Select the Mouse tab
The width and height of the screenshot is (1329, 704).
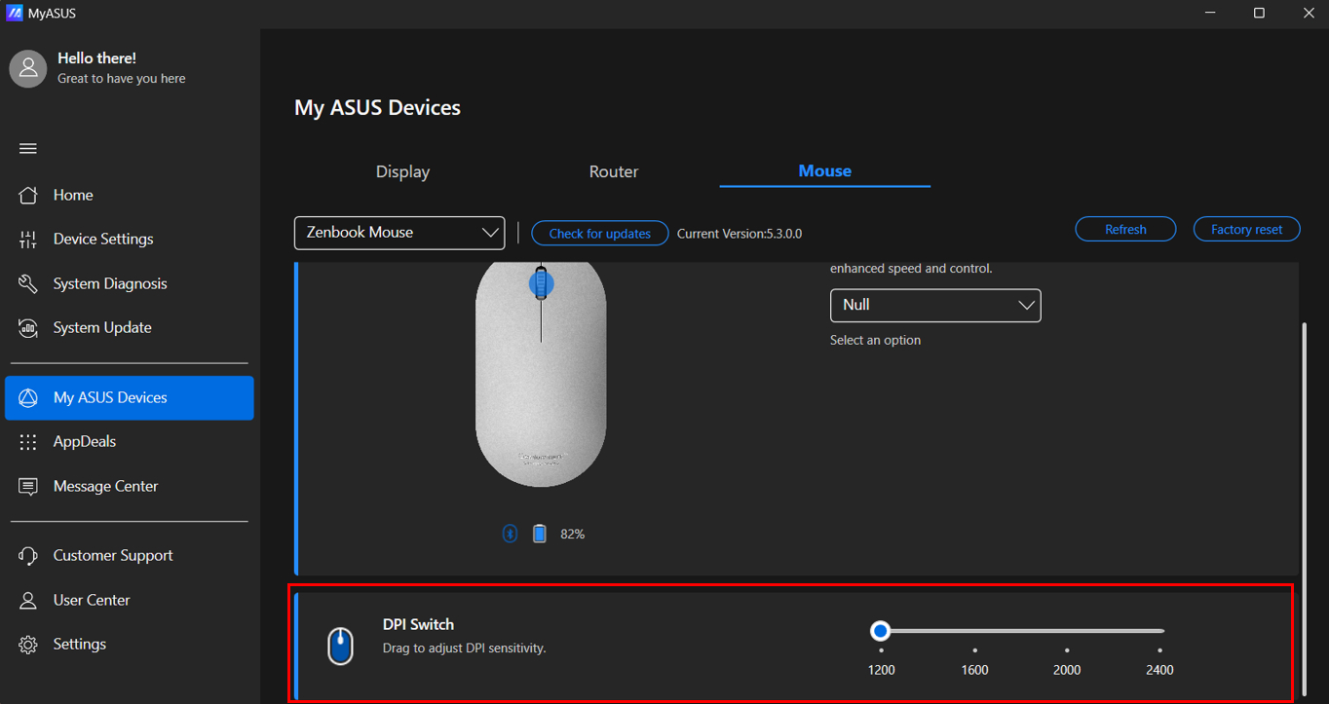825,171
